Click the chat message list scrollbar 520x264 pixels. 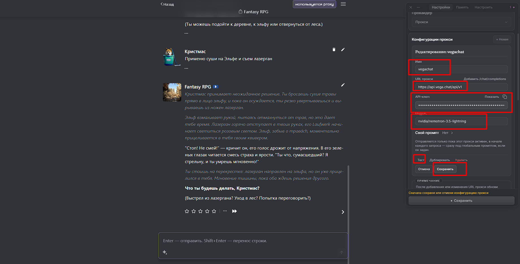pos(348,215)
